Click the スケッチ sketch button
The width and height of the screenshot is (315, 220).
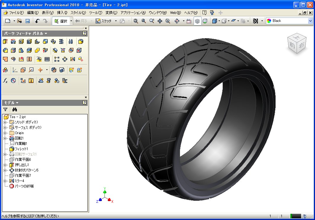coord(103,21)
